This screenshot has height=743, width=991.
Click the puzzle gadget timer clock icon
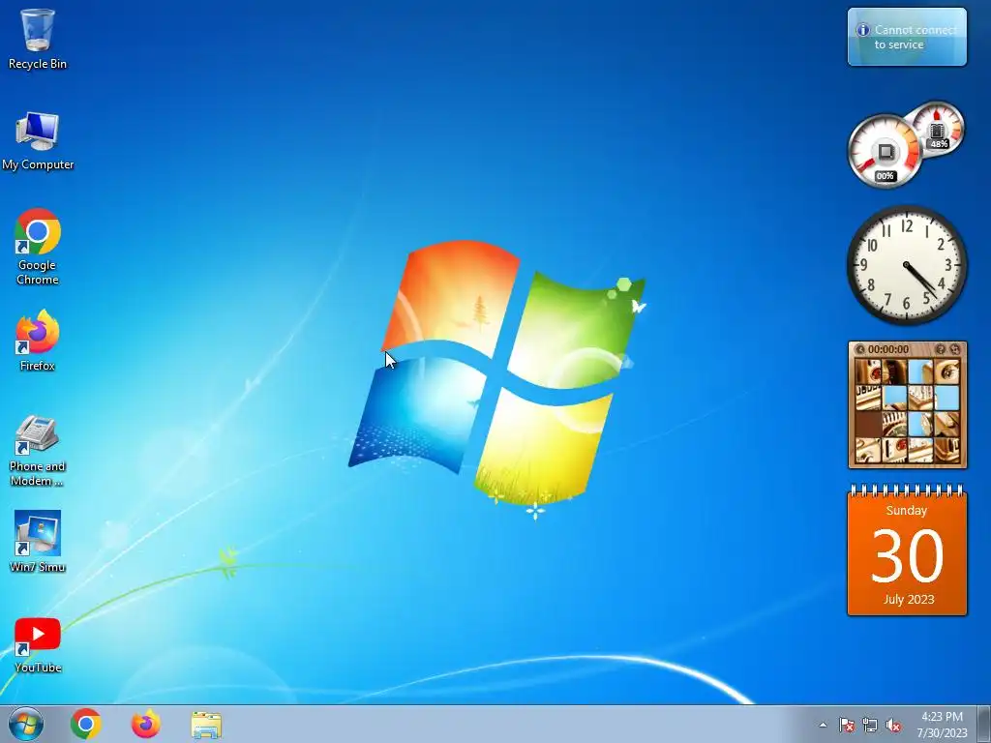(860, 349)
